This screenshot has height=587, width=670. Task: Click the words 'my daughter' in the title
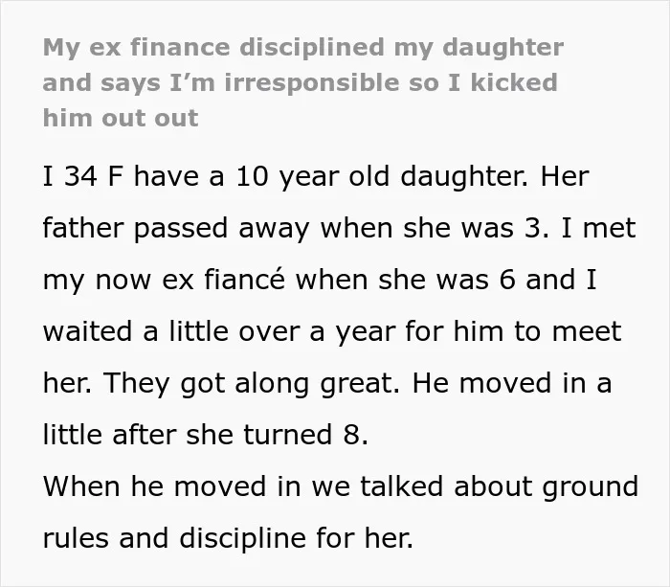pyautogui.click(x=479, y=47)
